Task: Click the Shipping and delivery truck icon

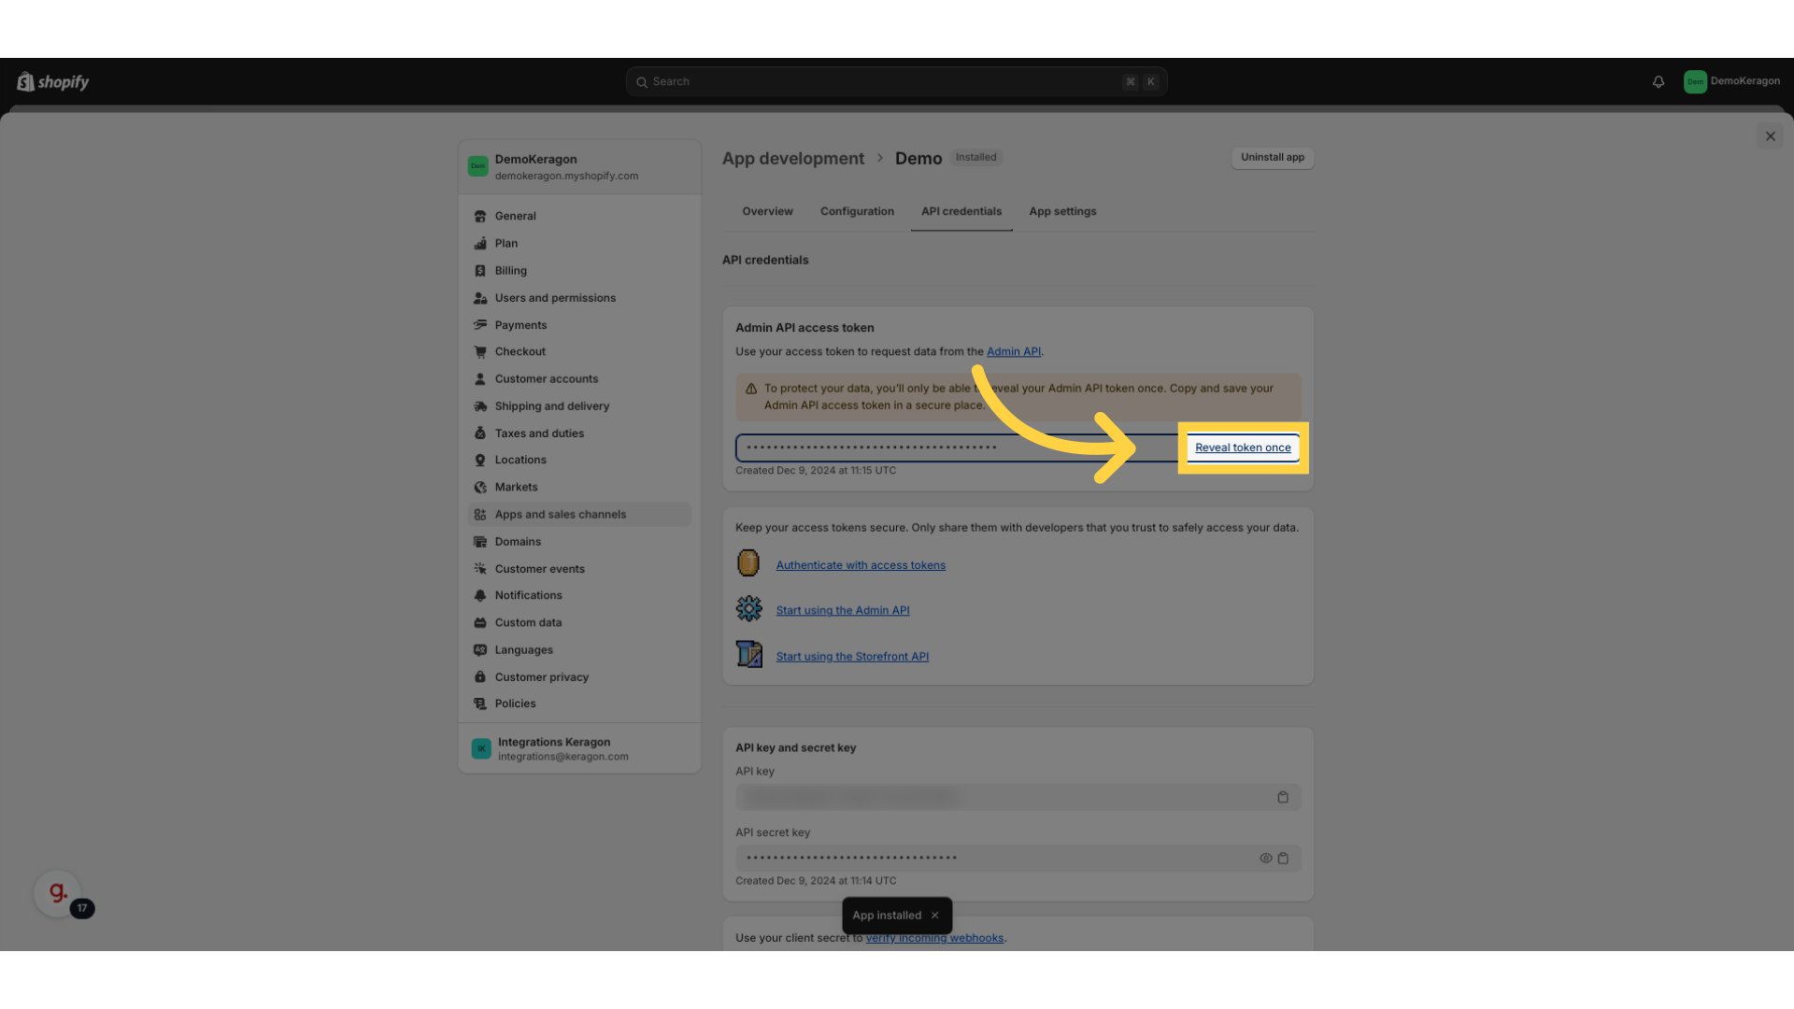Action: [x=480, y=406]
